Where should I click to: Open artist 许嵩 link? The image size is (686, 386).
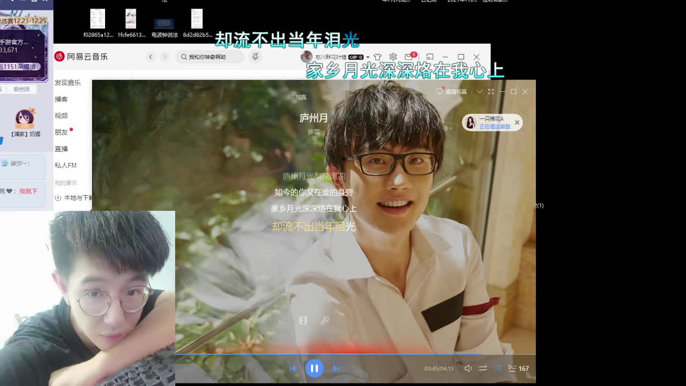pos(314,132)
